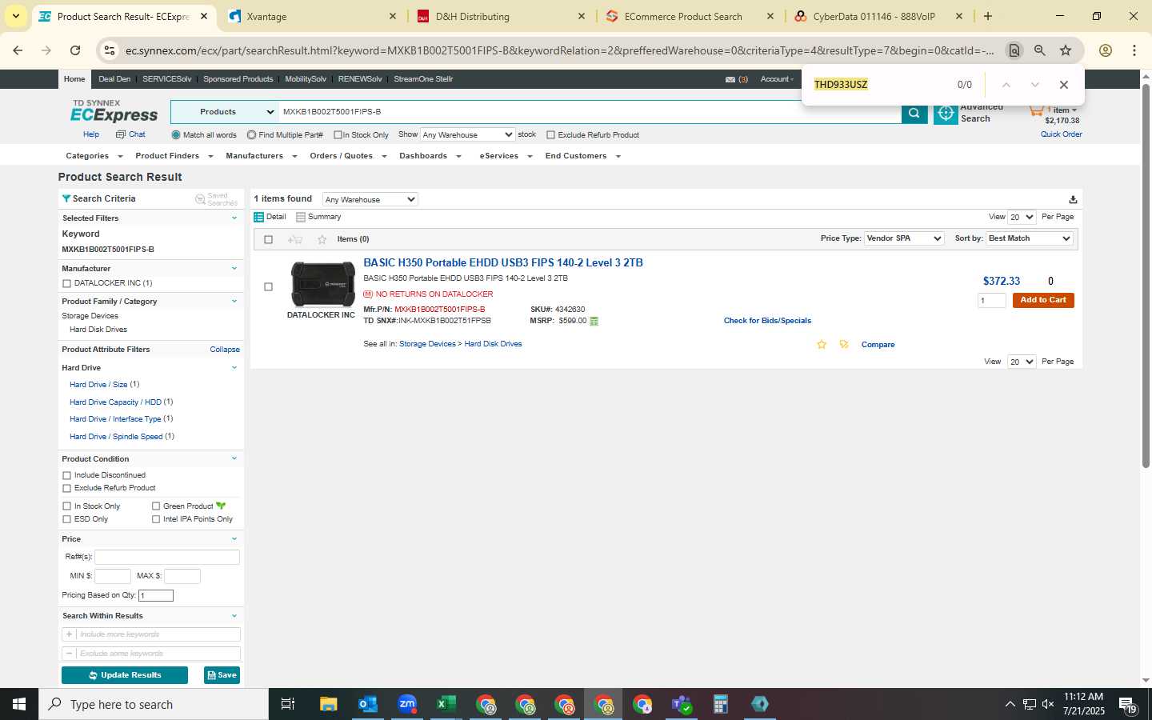The width and height of the screenshot is (1152, 720).
Task: Collapse the Price filter section
Action: [234, 539]
